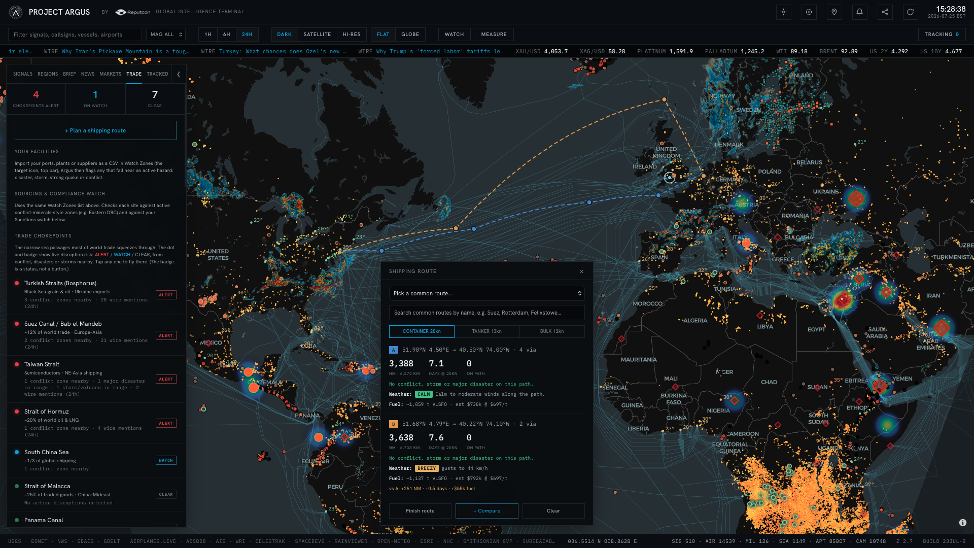Click the circled ship marker near Ireland
974x548 pixels.
click(670, 177)
